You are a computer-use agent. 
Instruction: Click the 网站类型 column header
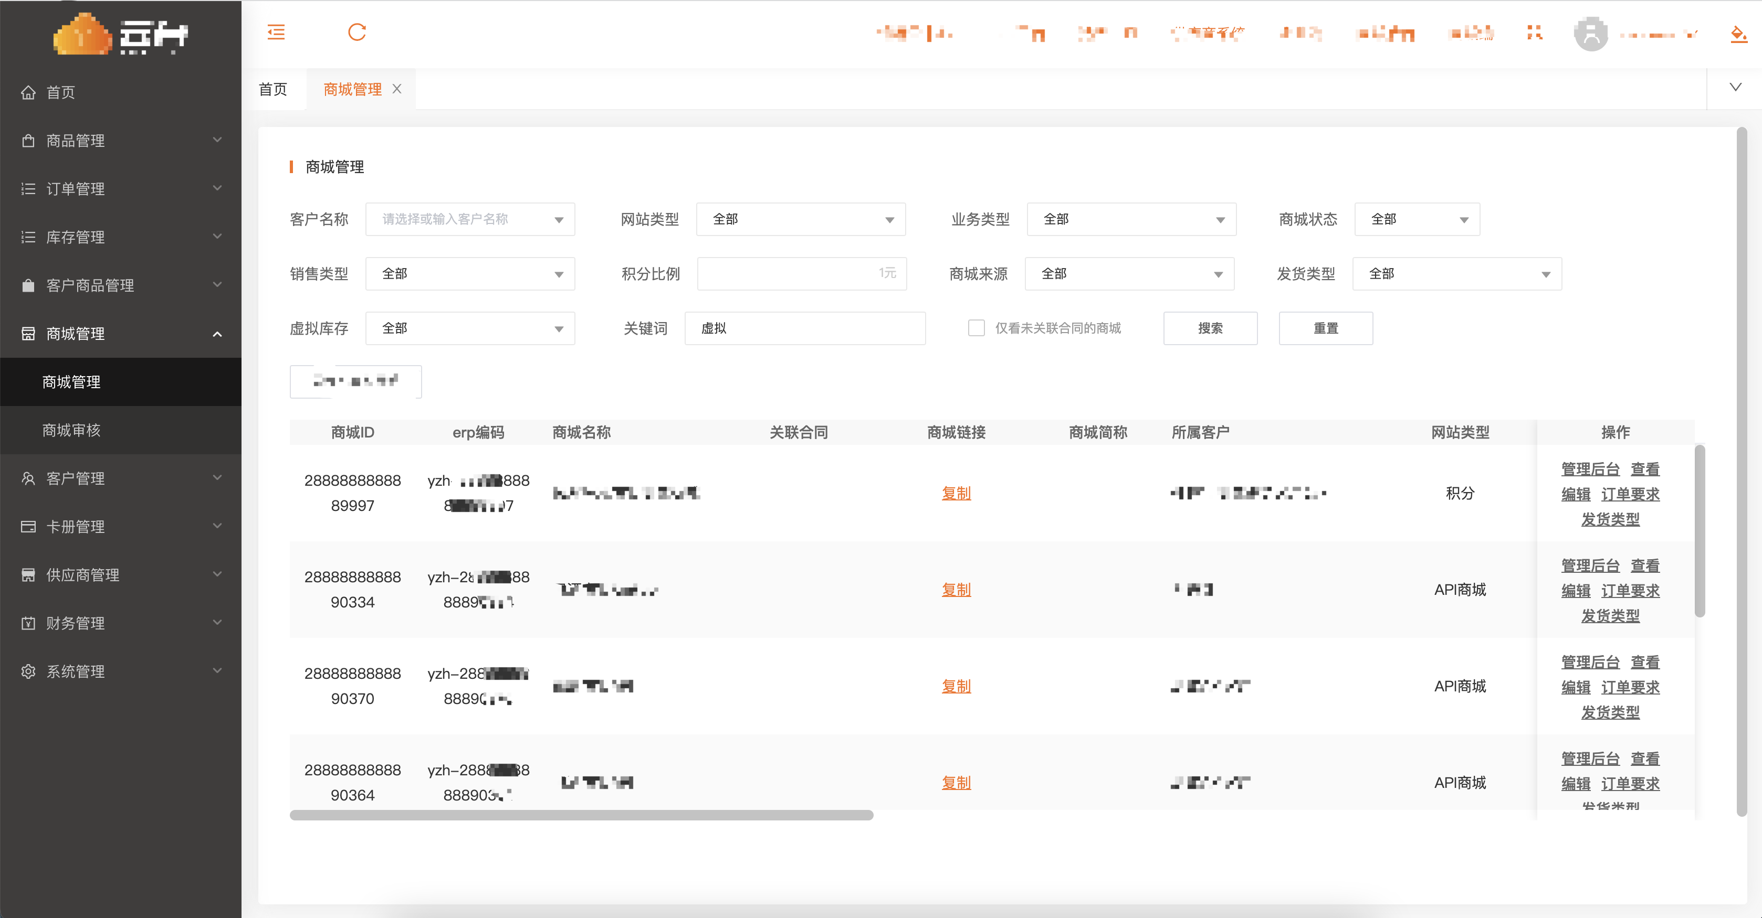tap(1460, 432)
